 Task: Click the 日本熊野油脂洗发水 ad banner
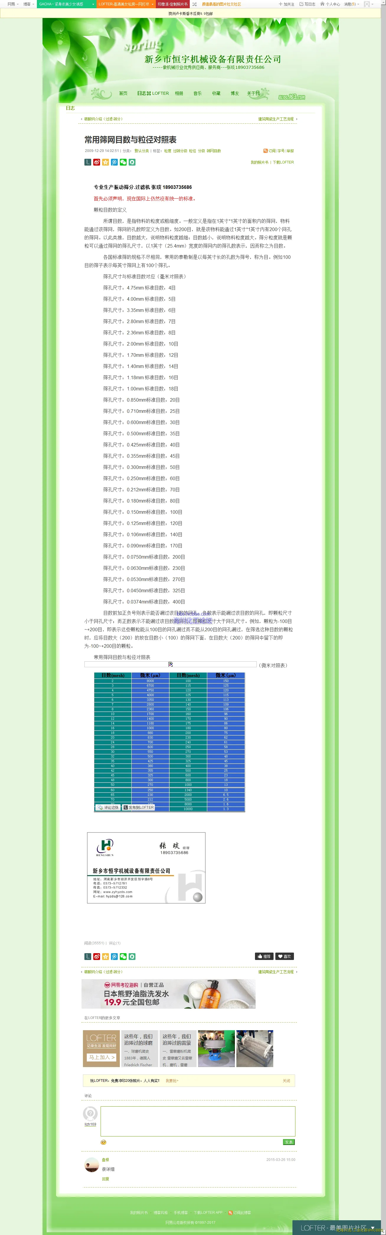coord(168,994)
